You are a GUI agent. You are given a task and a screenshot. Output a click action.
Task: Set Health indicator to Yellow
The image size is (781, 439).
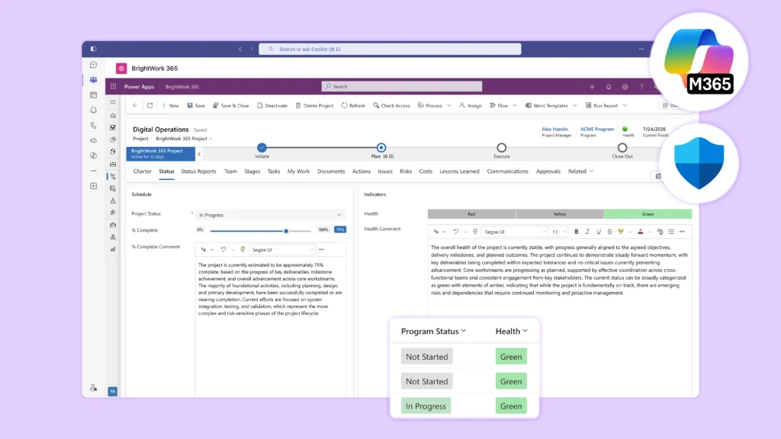tap(560, 214)
